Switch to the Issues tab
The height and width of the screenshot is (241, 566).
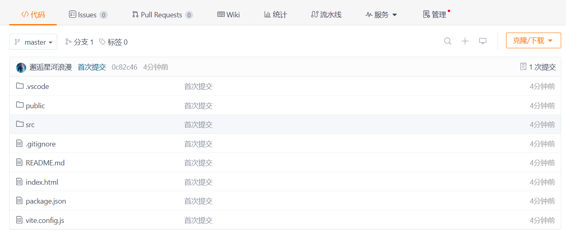point(88,15)
